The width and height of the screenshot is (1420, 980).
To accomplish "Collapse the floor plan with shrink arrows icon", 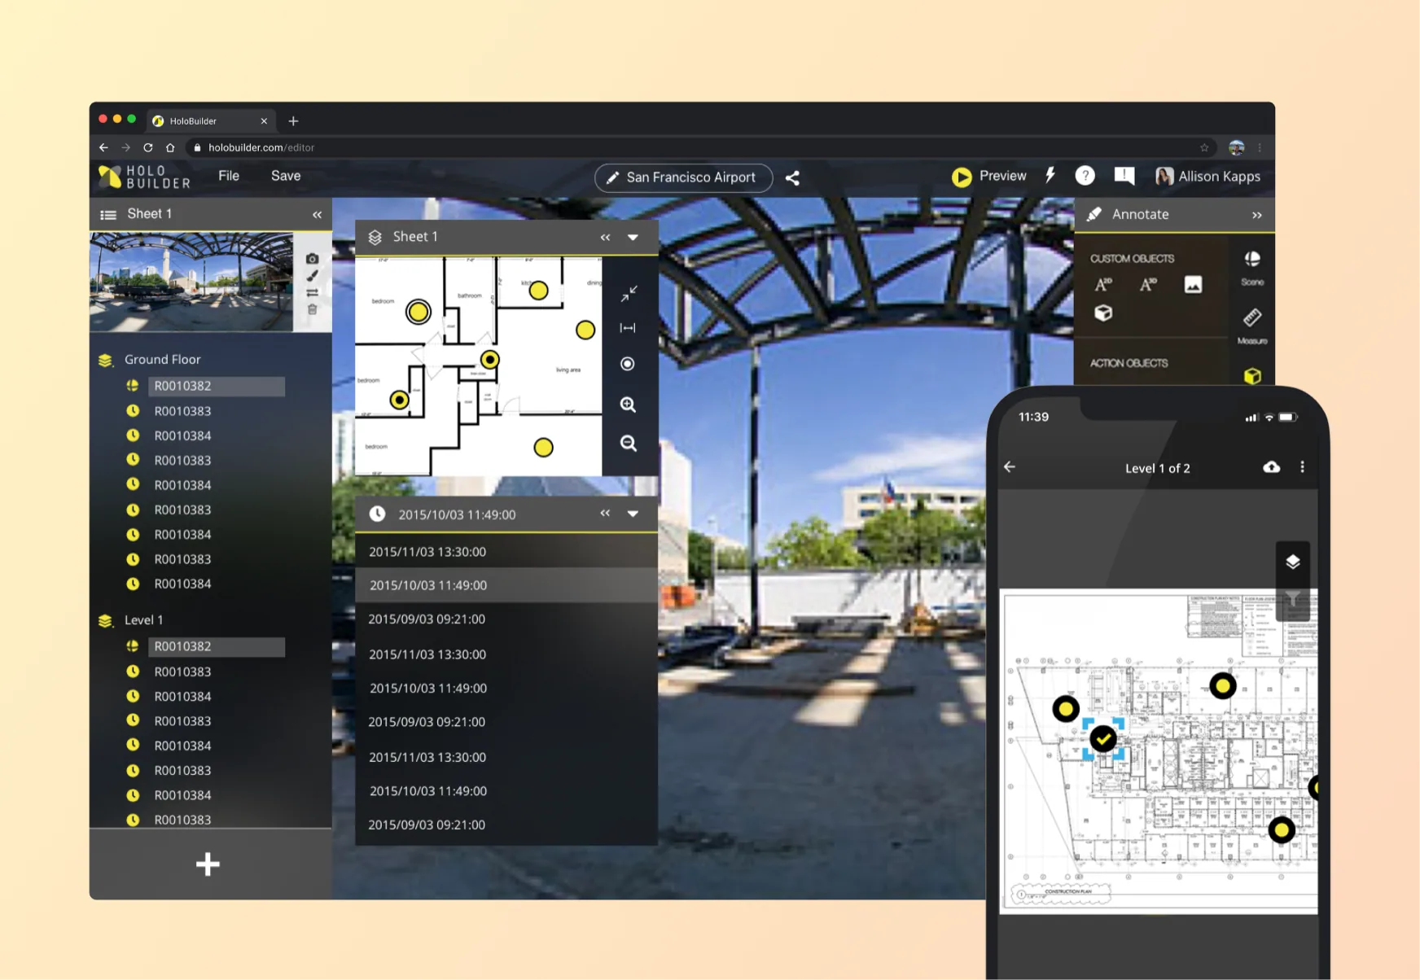I will pos(629,294).
